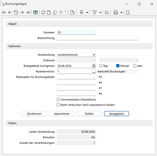Click the filter funnel icon
Image resolution: width=157 pixels, height=156 pixels.
[x=95, y=12]
